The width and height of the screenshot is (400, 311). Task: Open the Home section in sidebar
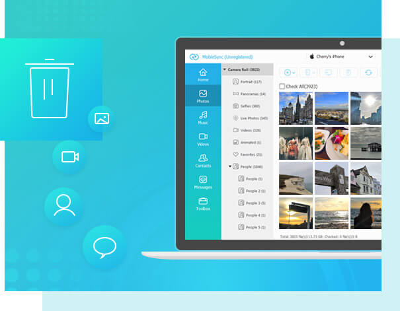click(x=203, y=75)
